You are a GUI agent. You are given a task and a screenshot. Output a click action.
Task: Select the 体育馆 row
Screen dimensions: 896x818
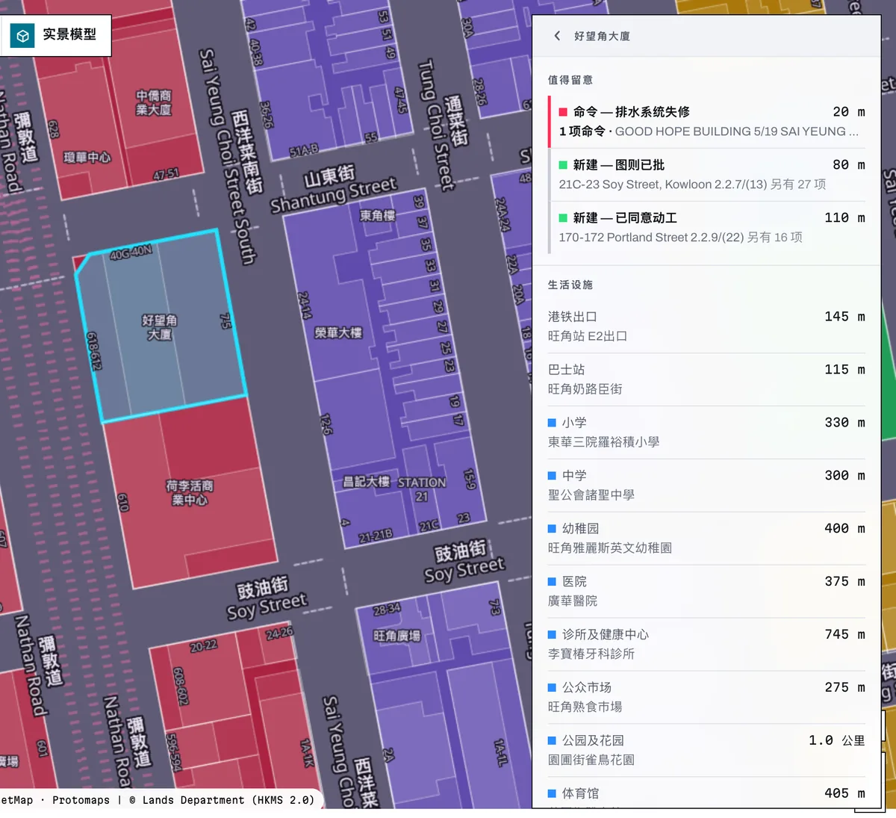(x=706, y=793)
